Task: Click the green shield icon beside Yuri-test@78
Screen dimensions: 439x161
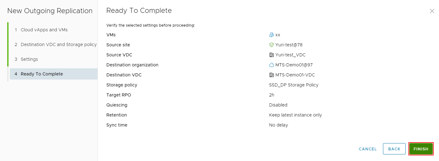Action: pyautogui.click(x=272, y=45)
